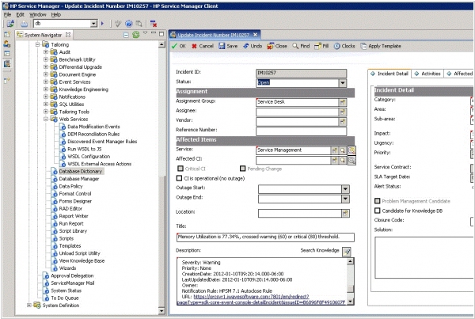Switch to the Activities tab
The height and width of the screenshot is (319, 475).
coord(427,74)
